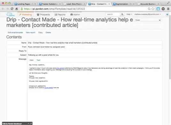Screen dimensions: 171x125
Task: Click the browser forward arrow
Action: coord(7,9)
